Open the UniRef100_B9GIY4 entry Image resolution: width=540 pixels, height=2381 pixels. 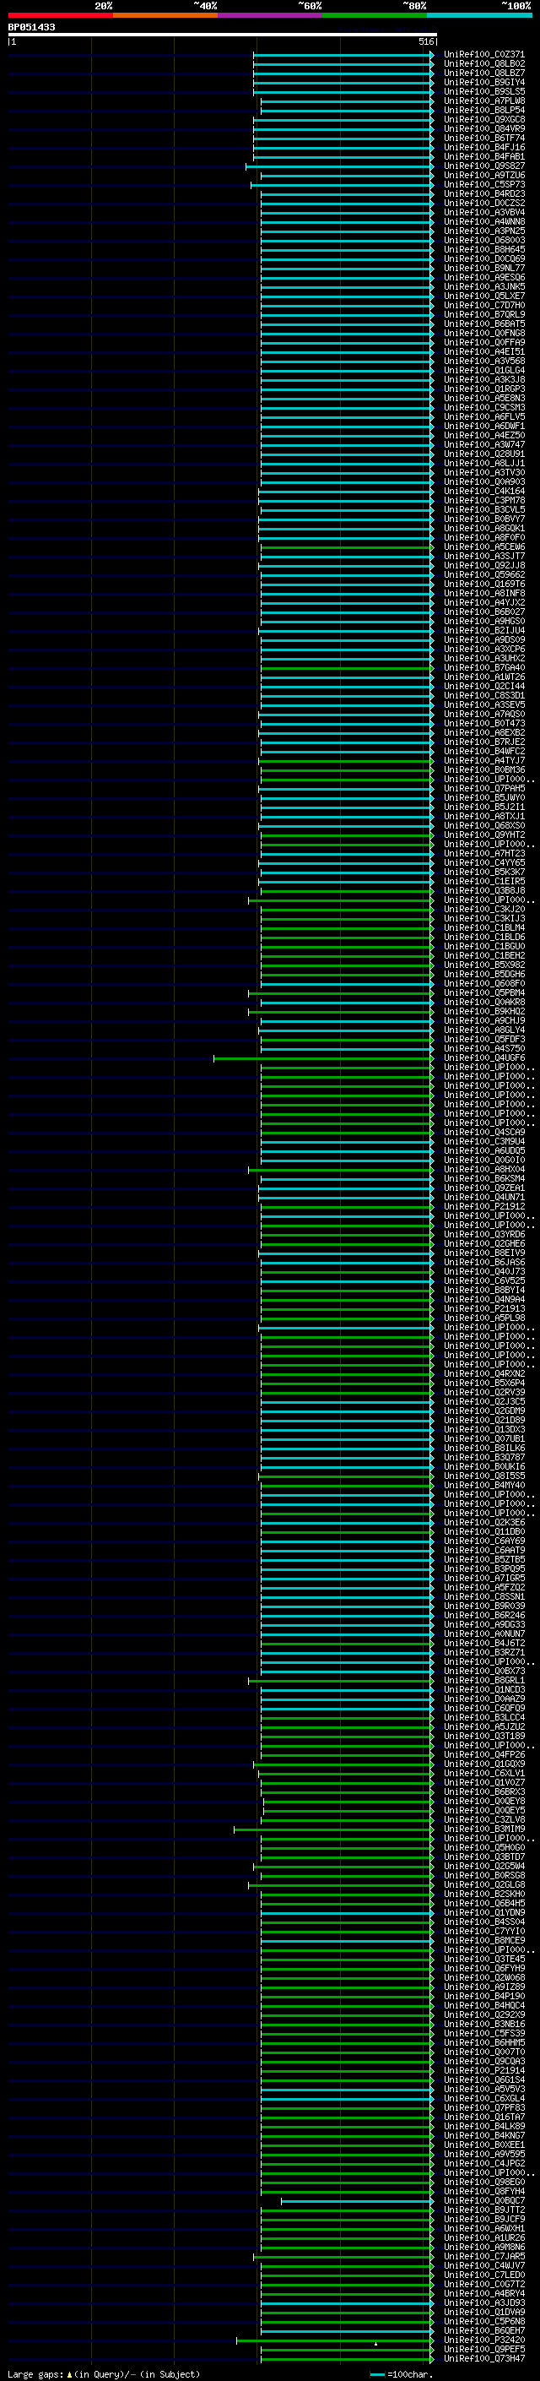pos(483,82)
